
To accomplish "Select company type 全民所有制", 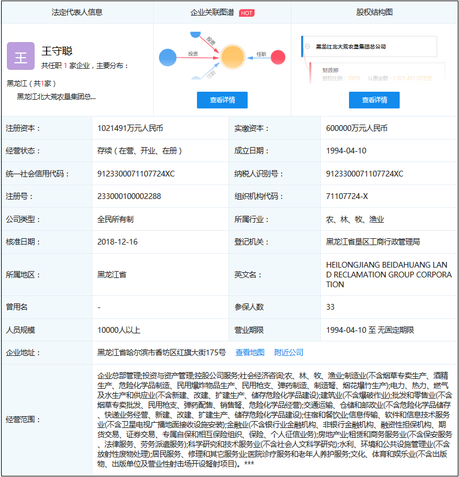I will (115, 219).
